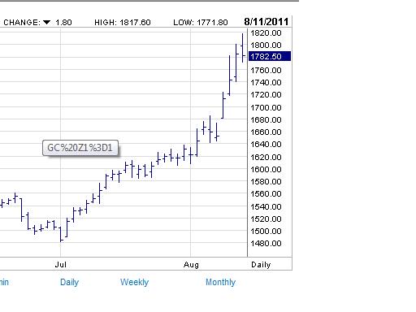The height and width of the screenshot is (312, 416).
Task: Click the GC%20Z1%3D1 tooltip label
Action: tap(80, 148)
